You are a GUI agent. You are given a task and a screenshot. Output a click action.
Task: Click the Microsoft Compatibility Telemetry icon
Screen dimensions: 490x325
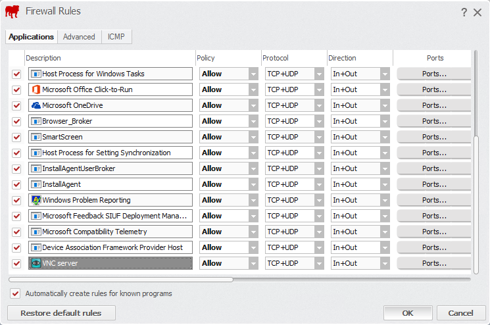36,232
